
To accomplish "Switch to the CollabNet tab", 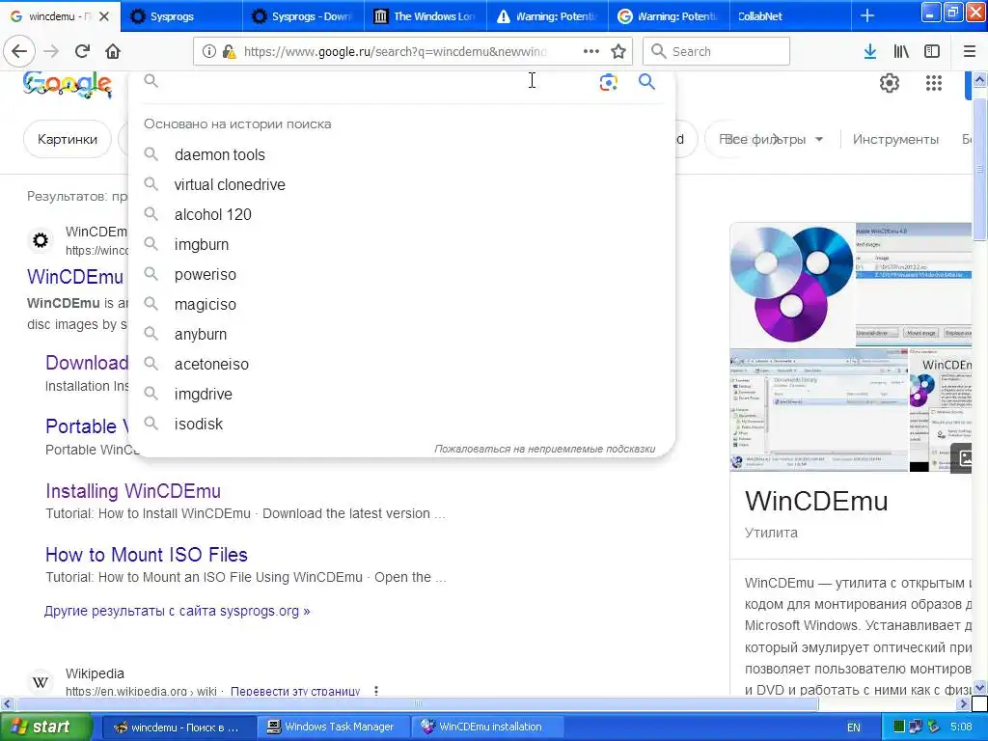I will tap(791, 15).
